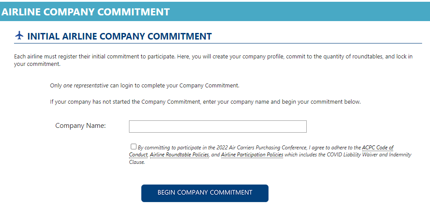This screenshot has height=210, width=430.
Task: Click the Company Name label
Action: 81,126
